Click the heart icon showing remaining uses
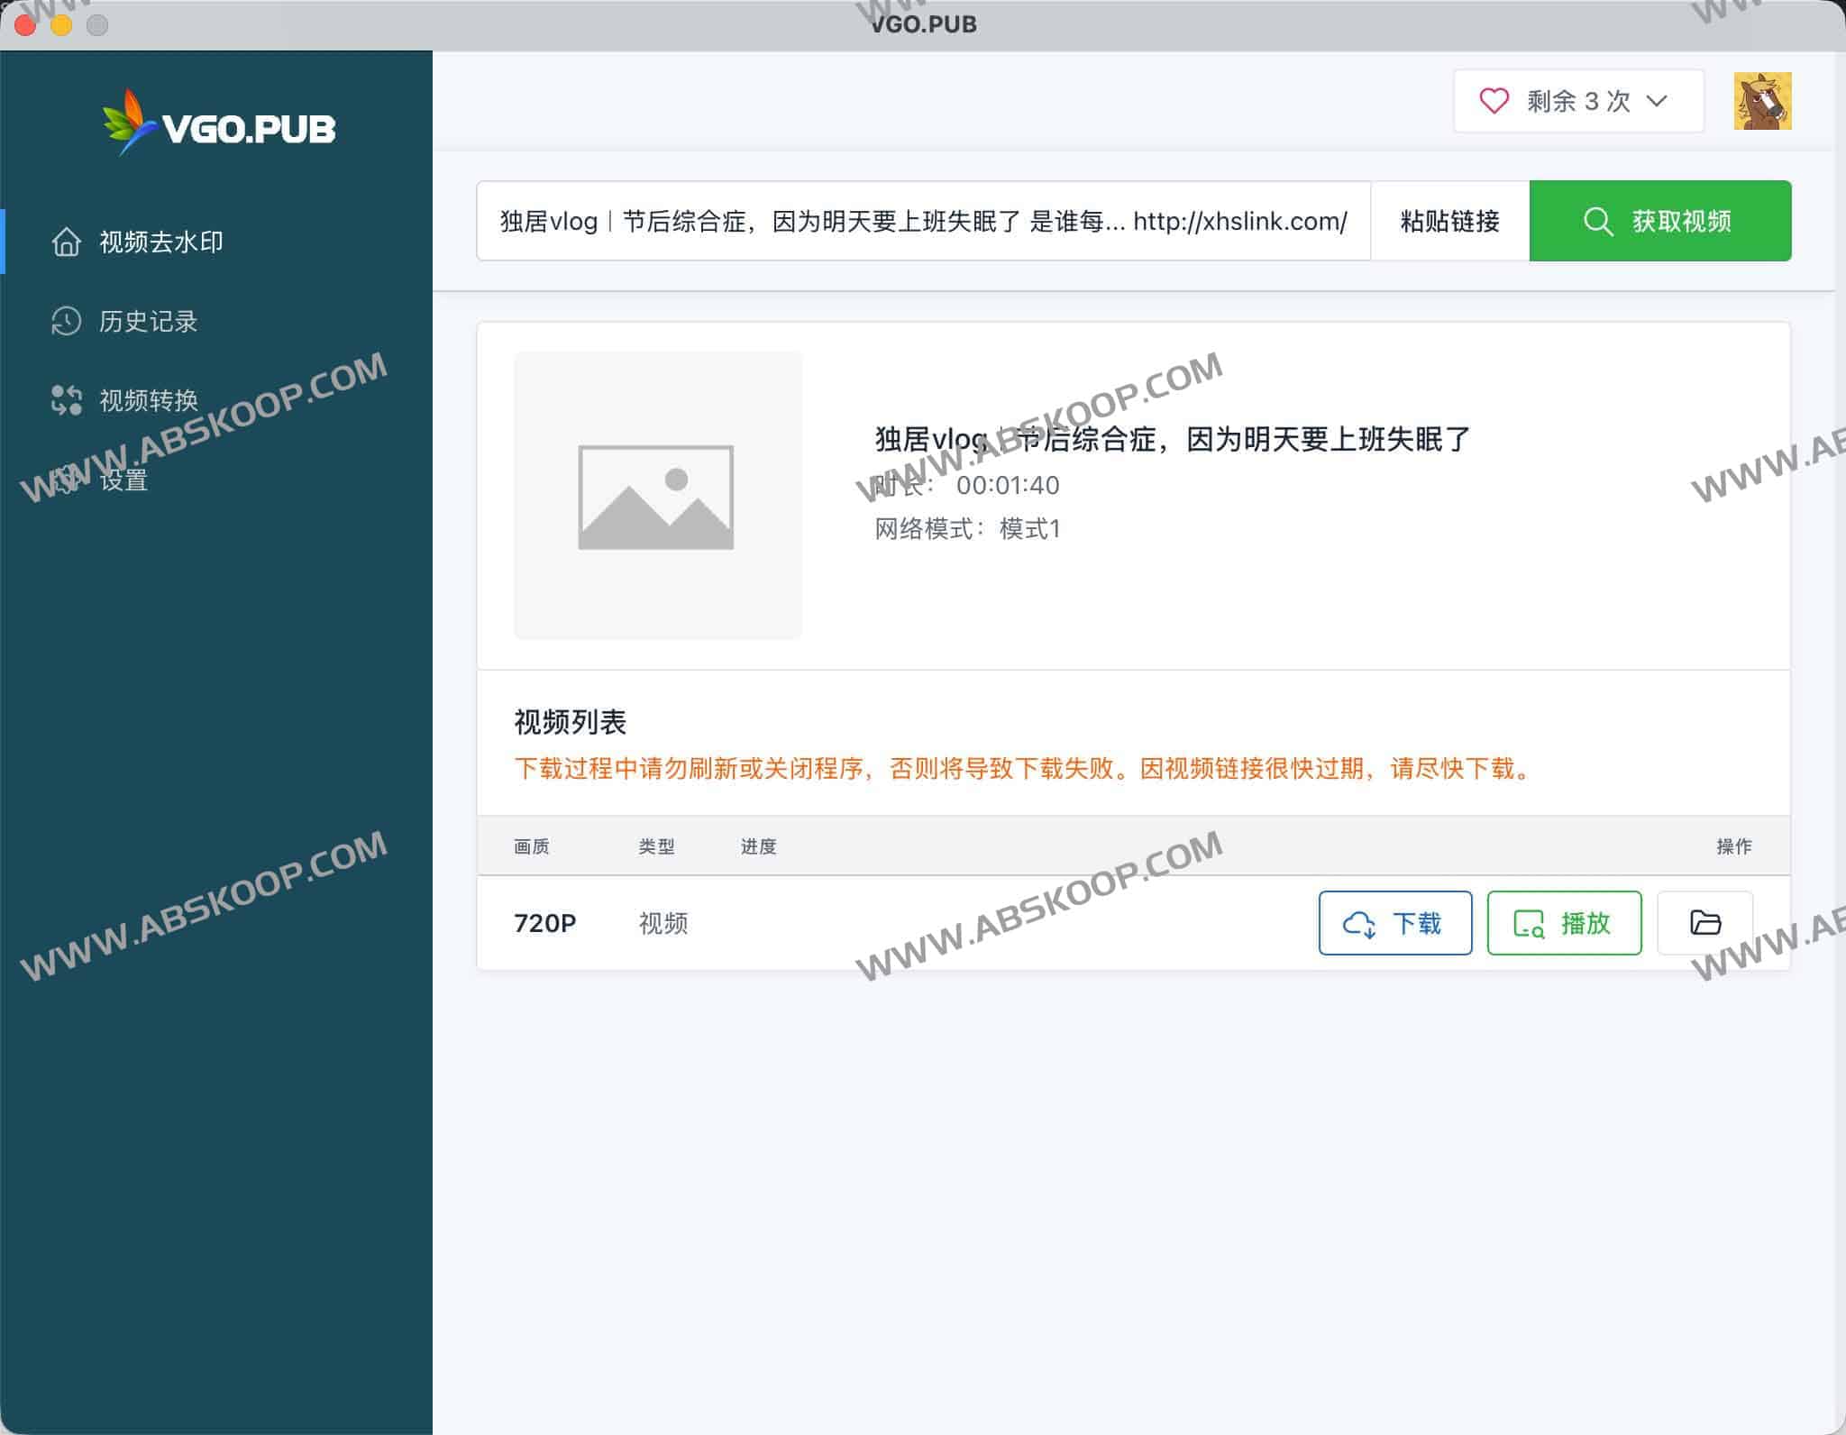Image resolution: width=1846 pixels, height=1435 pixels. pos(1496,101)
